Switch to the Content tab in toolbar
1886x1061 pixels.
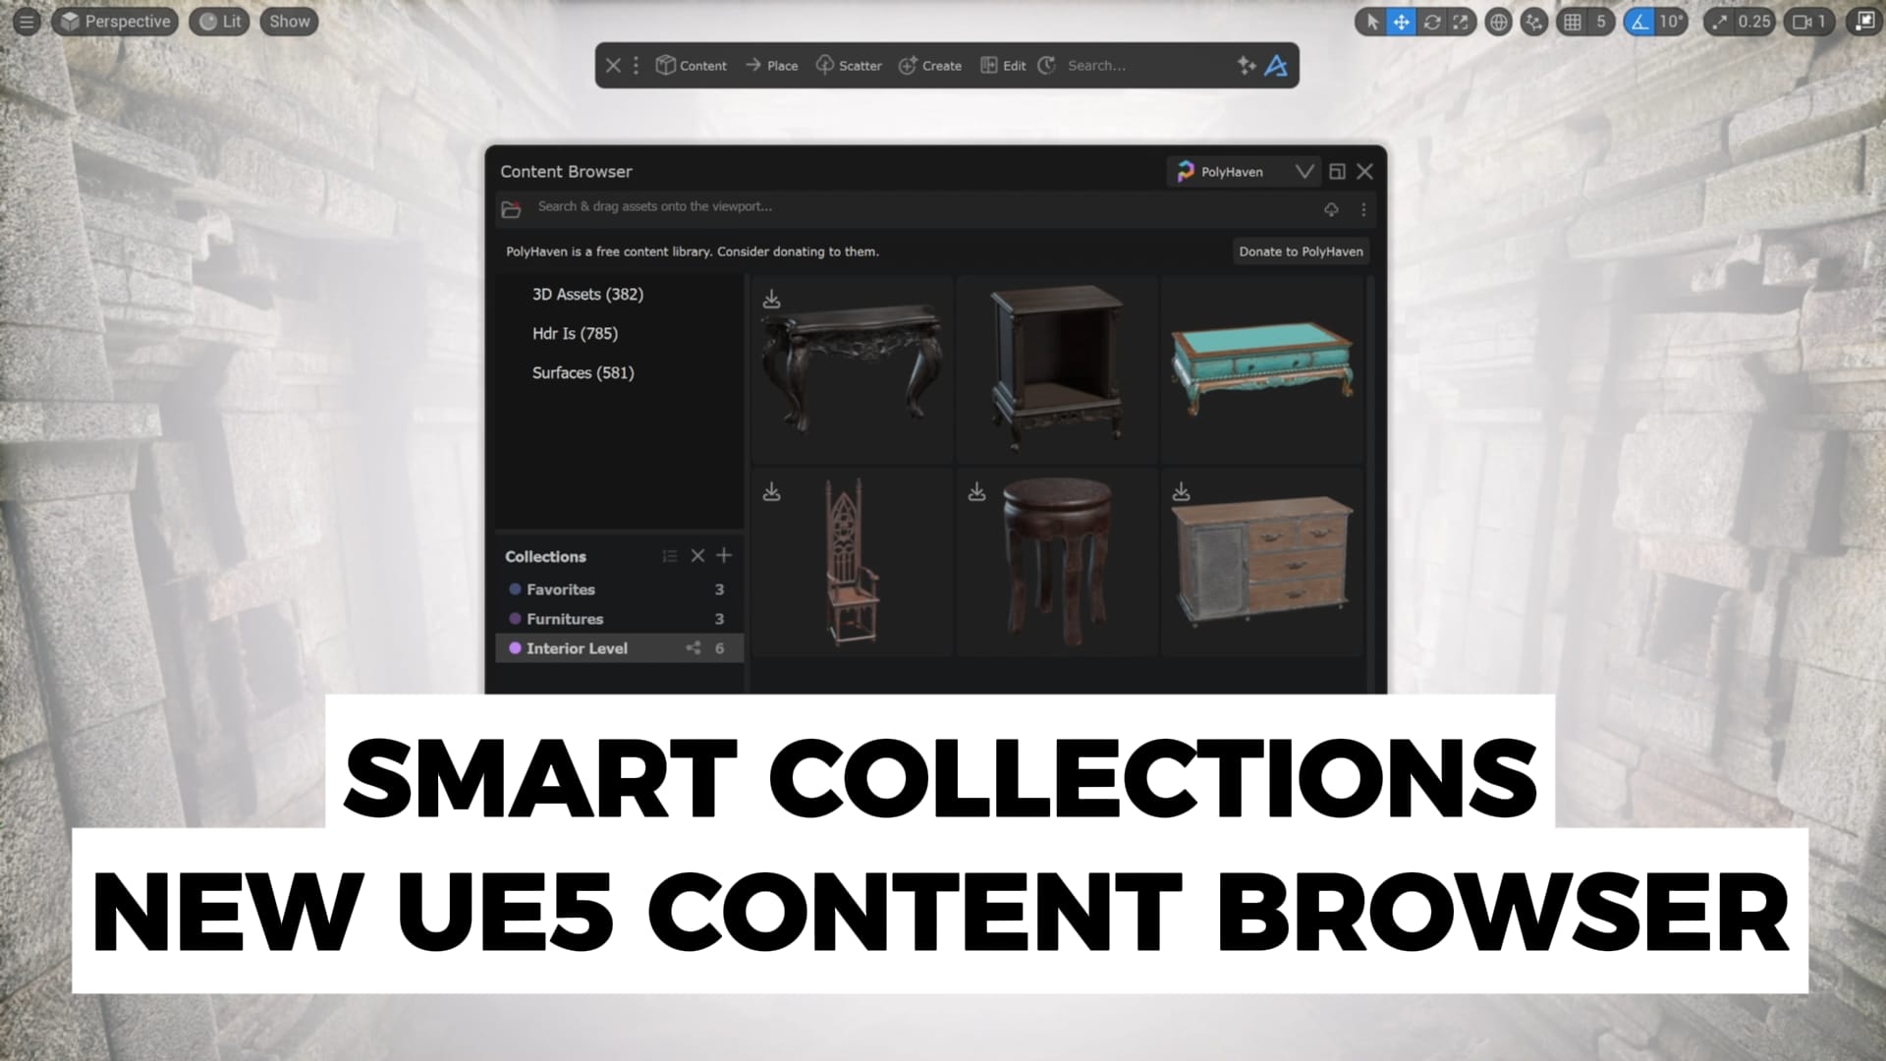[692, 65]
